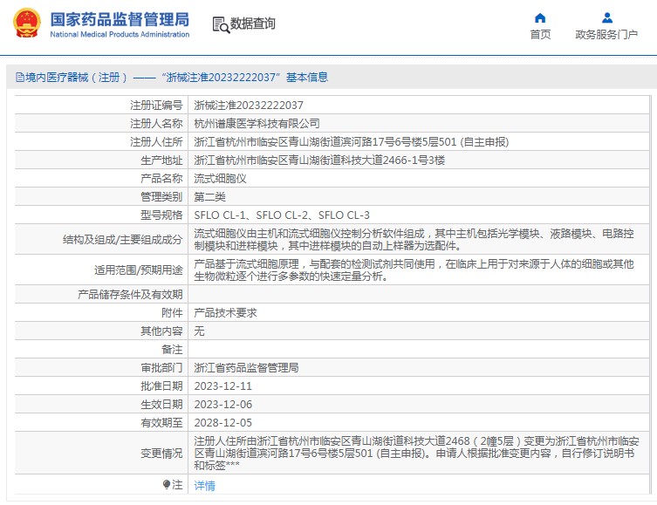657x505 pixels.
Task: Open the 首页 navigation text link
Action: tap(540, 35)
